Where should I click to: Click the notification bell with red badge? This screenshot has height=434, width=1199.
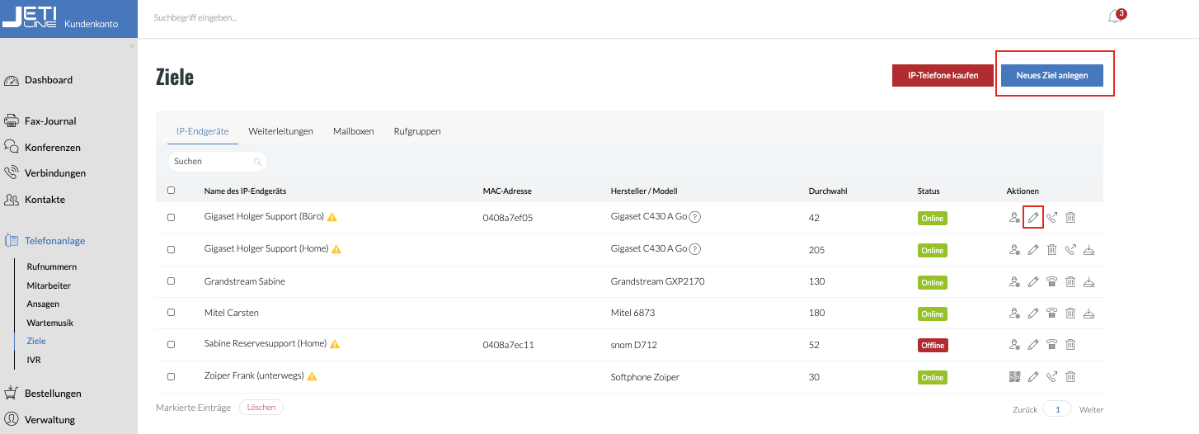(x=1116, y=17)
